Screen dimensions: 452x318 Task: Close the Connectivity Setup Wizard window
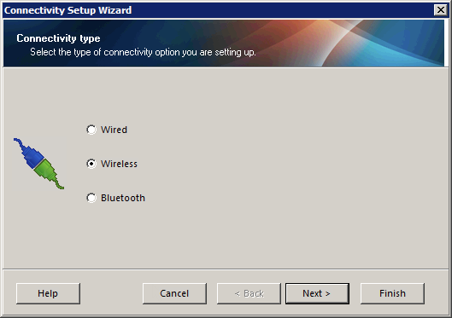coord(441,10)
